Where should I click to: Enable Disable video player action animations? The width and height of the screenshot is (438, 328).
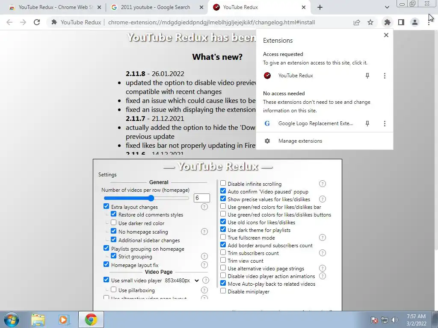pyautogui.click(x=223, y=275)
